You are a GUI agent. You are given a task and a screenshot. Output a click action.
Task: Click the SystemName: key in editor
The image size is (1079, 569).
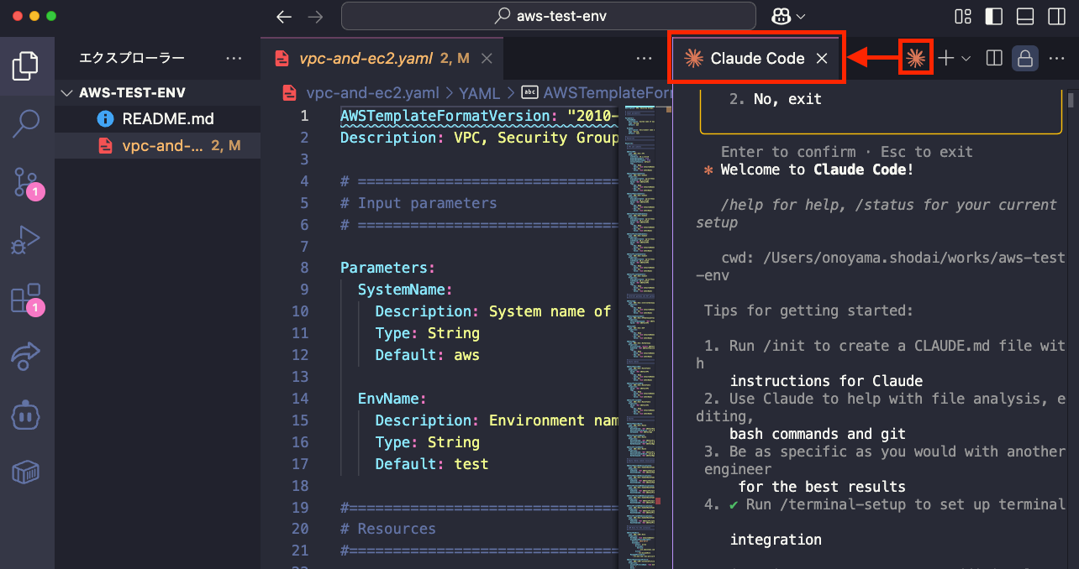(x=405, y=290)
